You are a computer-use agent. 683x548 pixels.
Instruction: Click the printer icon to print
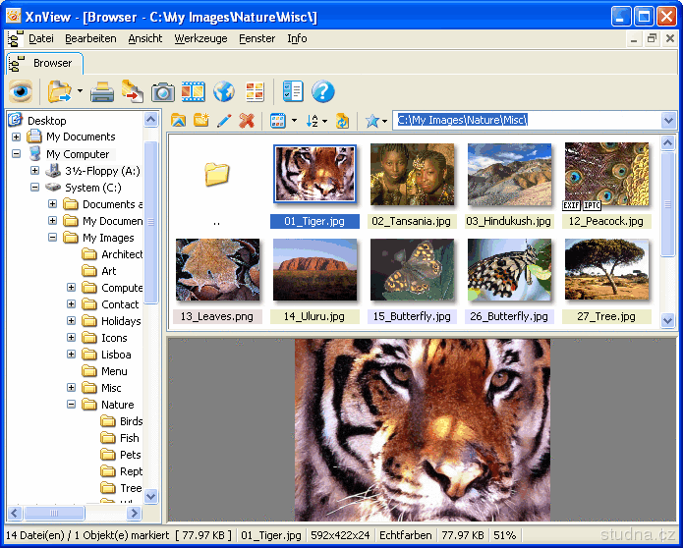point(102,92)
